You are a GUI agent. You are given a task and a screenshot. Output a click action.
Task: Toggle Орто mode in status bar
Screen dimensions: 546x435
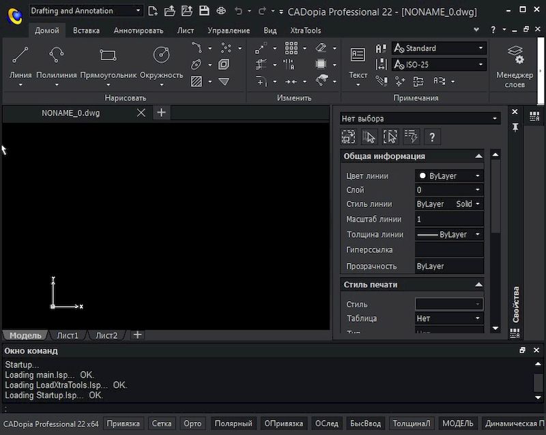(x=192, y=423)
